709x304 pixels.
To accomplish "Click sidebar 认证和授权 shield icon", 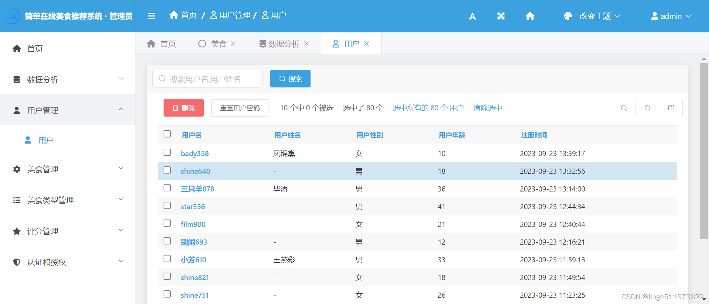I will tap(17, 262).
